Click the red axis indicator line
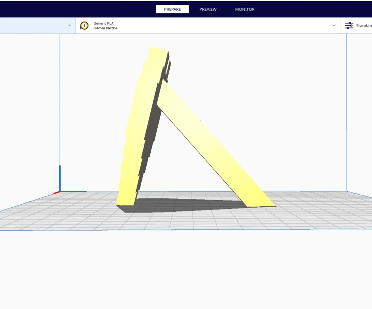The image size is (372, 309). (x=57, y=193)
